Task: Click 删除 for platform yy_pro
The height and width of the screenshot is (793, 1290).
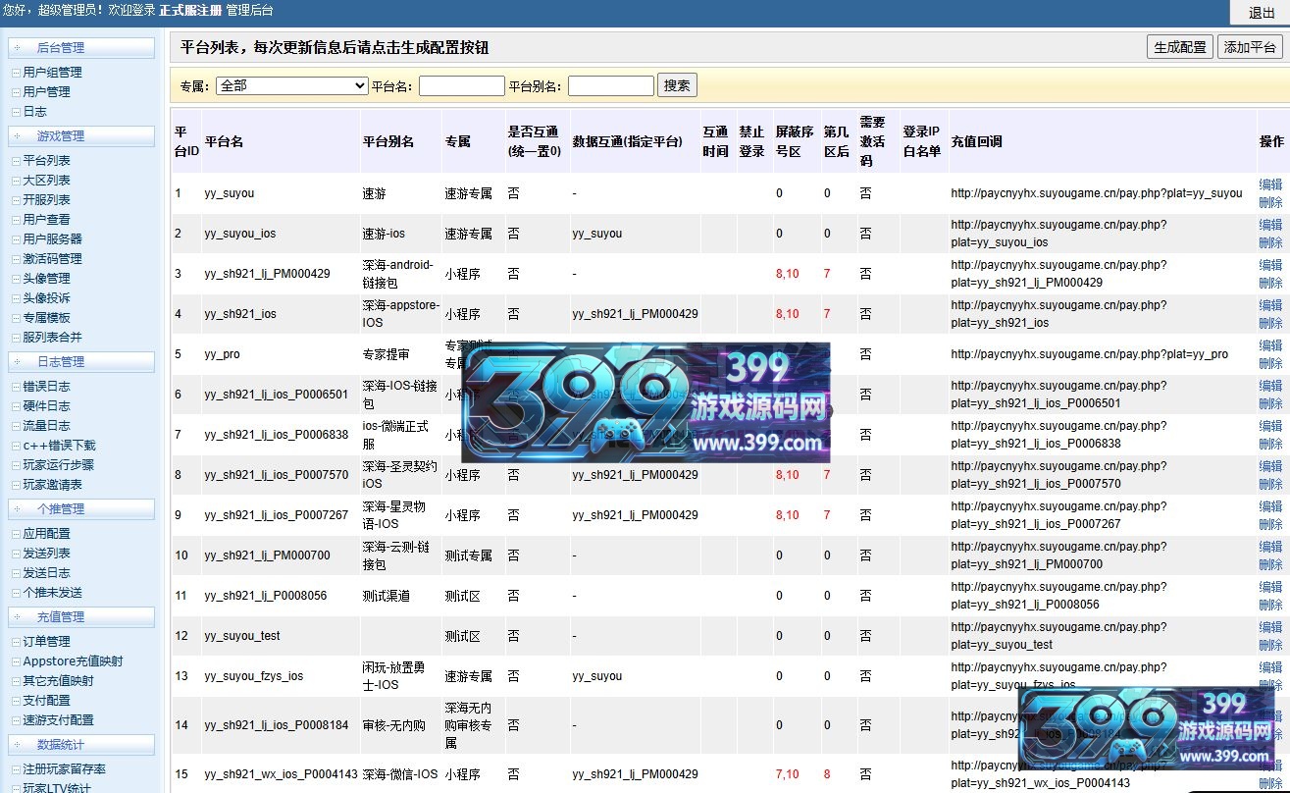Action: point(1270,363)
